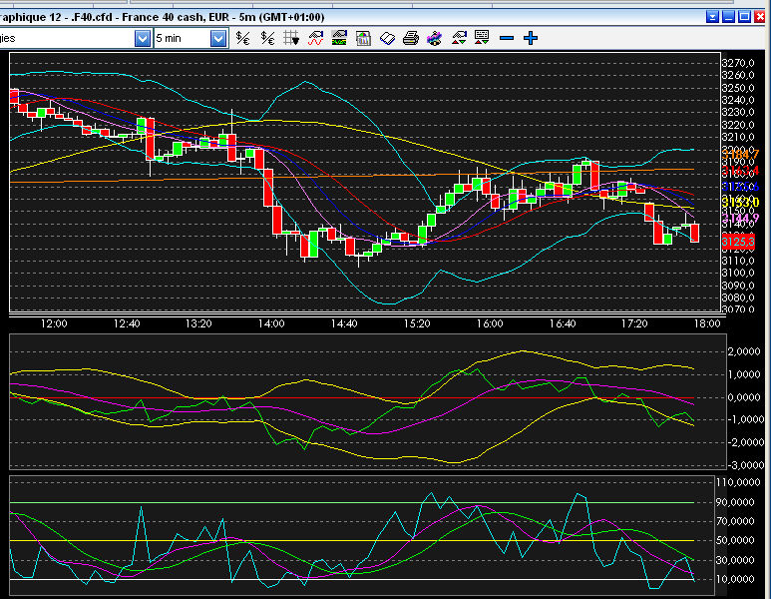Image resolution: width=771 pixels, height=599 pixels.
Task: Click the keyboard with arrows icon
Action: click(482, 38)
